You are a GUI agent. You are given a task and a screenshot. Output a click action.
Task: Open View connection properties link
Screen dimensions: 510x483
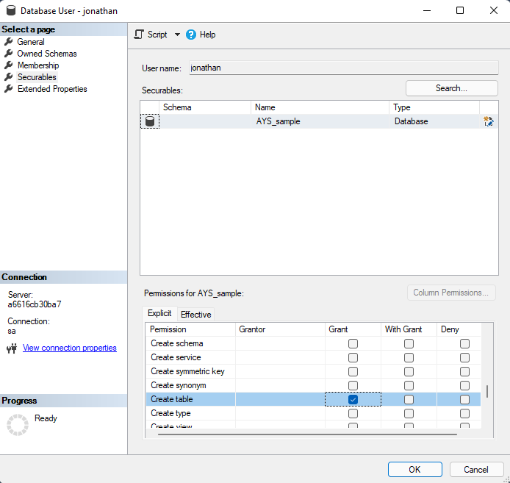pyautogui.click(x=70, y=348)
